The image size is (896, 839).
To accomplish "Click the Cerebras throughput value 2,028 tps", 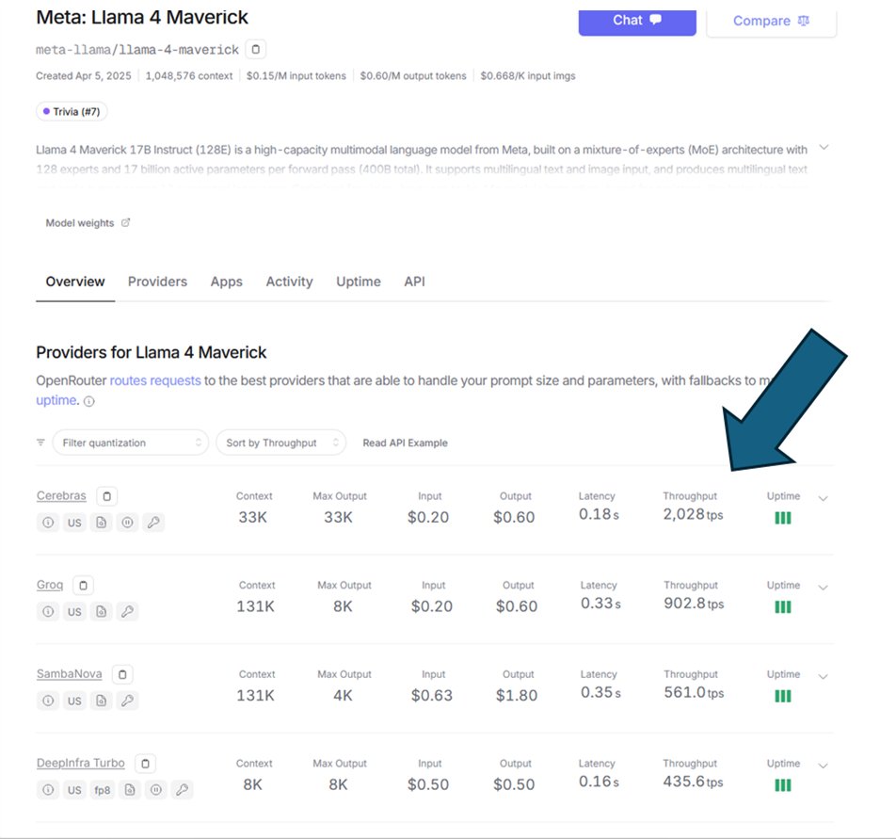I will point(693,514).
